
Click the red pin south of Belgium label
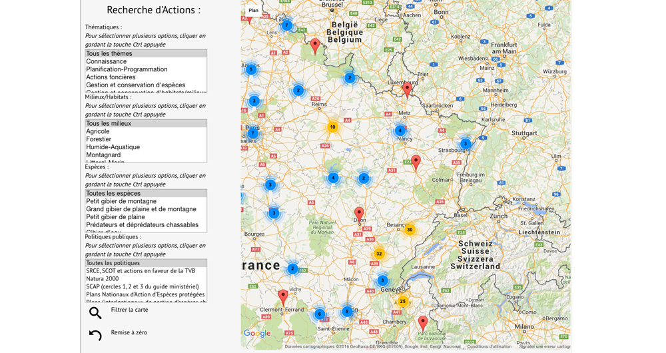click(x=315, y=47)
